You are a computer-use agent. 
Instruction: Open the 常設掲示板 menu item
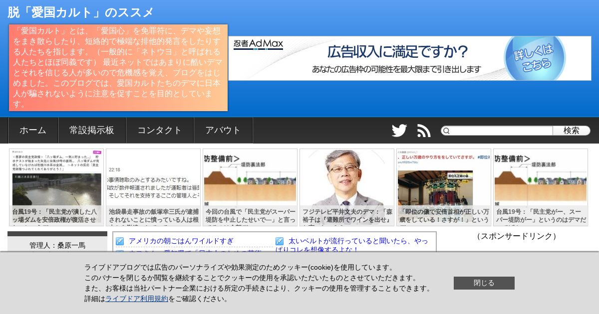click(92, 131)
